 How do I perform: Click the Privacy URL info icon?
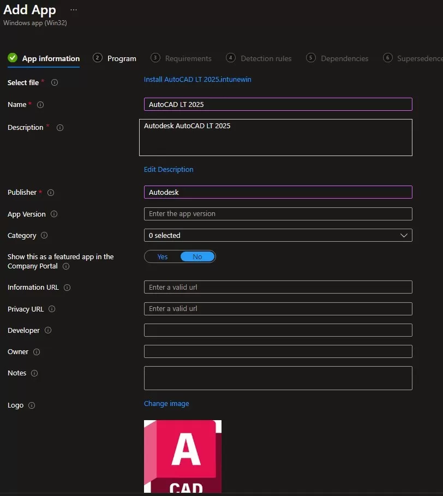pyautogui.click(x=52, y=309)
